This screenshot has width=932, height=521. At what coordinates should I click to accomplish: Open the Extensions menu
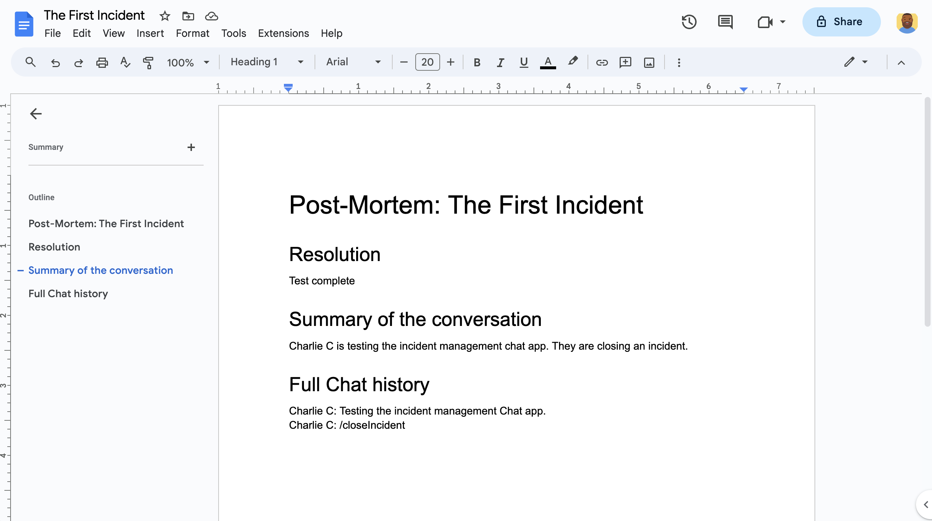(x=283, y=33)
